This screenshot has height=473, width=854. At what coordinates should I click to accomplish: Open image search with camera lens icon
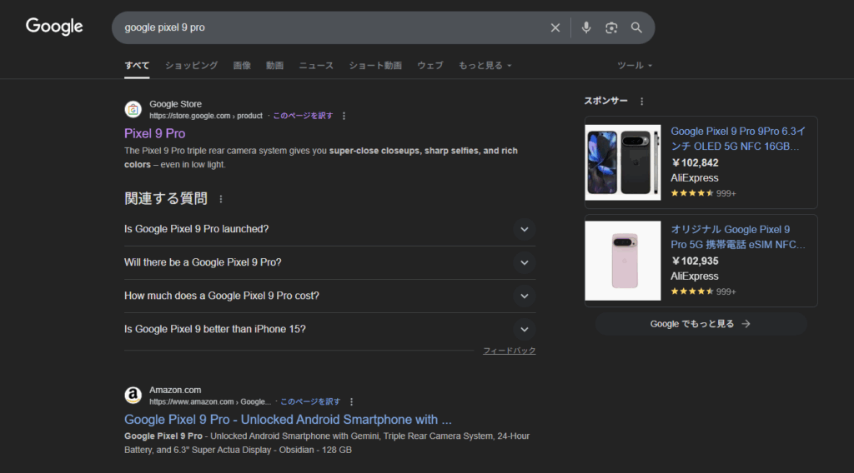pos(611,27)
